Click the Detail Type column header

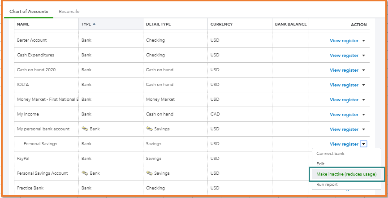[158, 24]
